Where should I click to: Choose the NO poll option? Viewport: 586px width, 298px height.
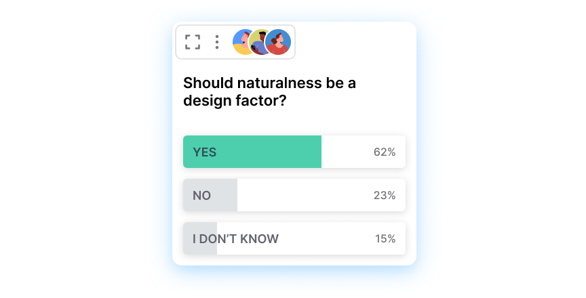294,195
